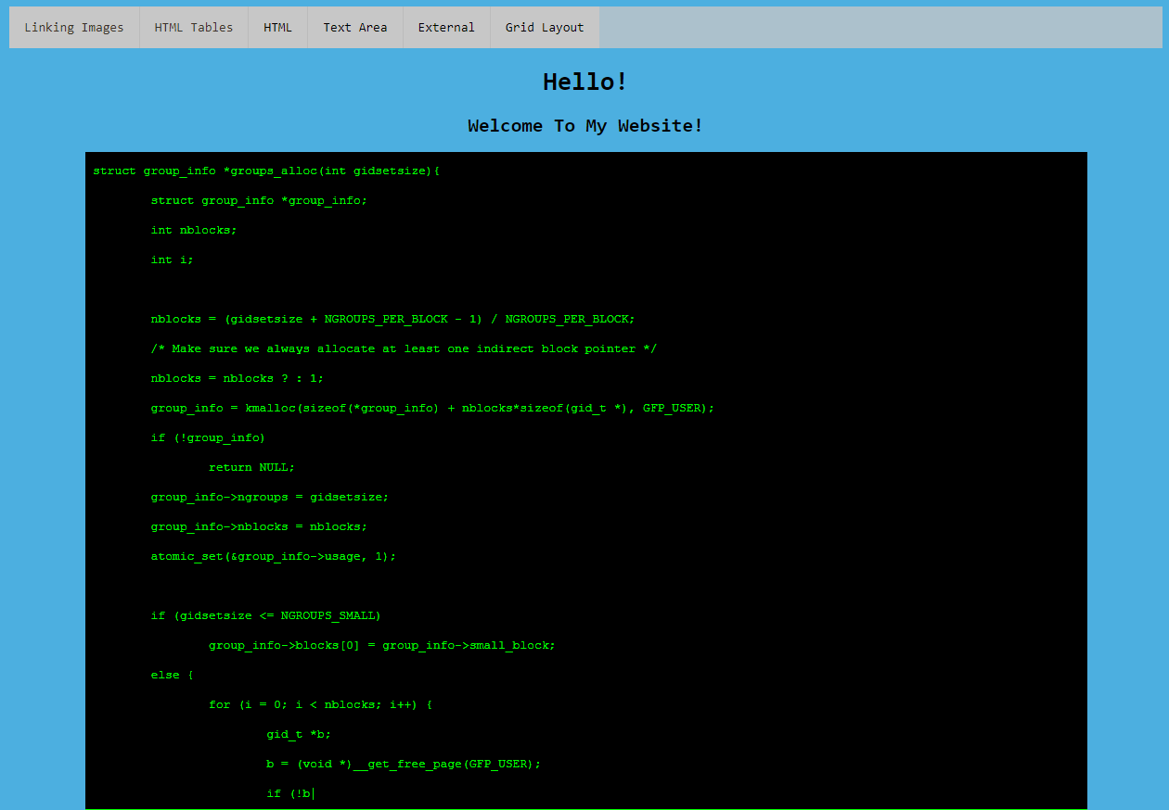Click the last typed line 'if (!b'
Viewport: 1169px width, 810px height.
point(290,793)
